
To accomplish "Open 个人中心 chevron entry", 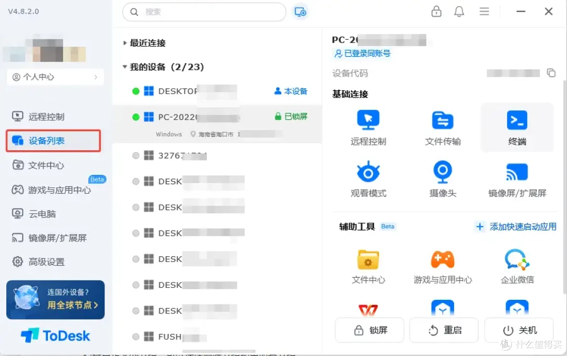I will point(55,77).
